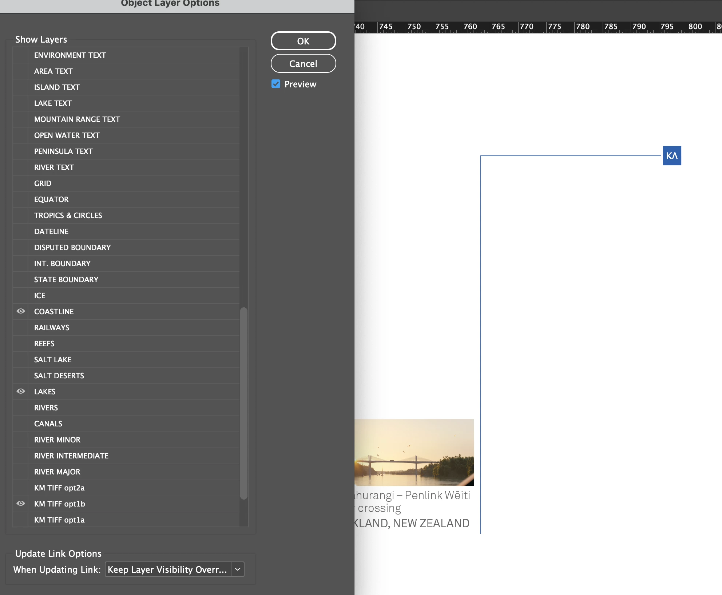Hide the KM TIFF opt1b layer
Image resolution: width=722 pixels, height=595 pixels.
[x=21, y=504]
